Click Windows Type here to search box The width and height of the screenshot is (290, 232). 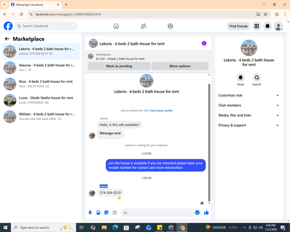[43, 227]
